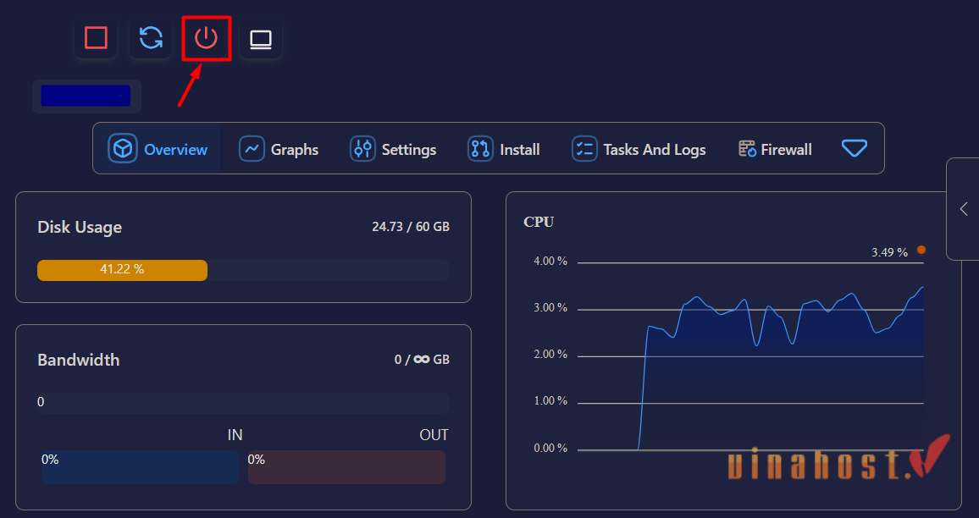Restart the VPS with the blue arrows icon
Screen dimensions: 979x518
point(151,38)
